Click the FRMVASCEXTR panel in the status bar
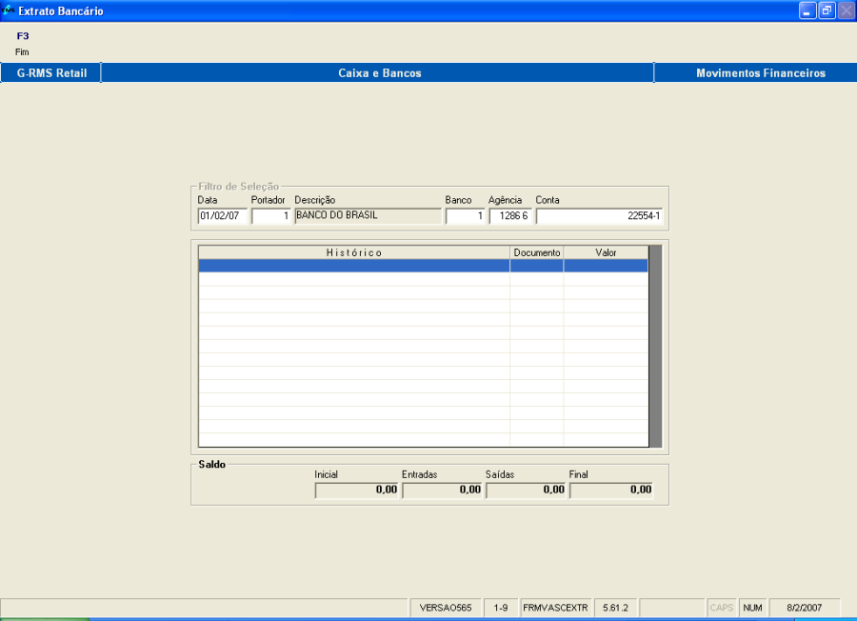Viewport: 857px width, 621px height. coord(555,607)
